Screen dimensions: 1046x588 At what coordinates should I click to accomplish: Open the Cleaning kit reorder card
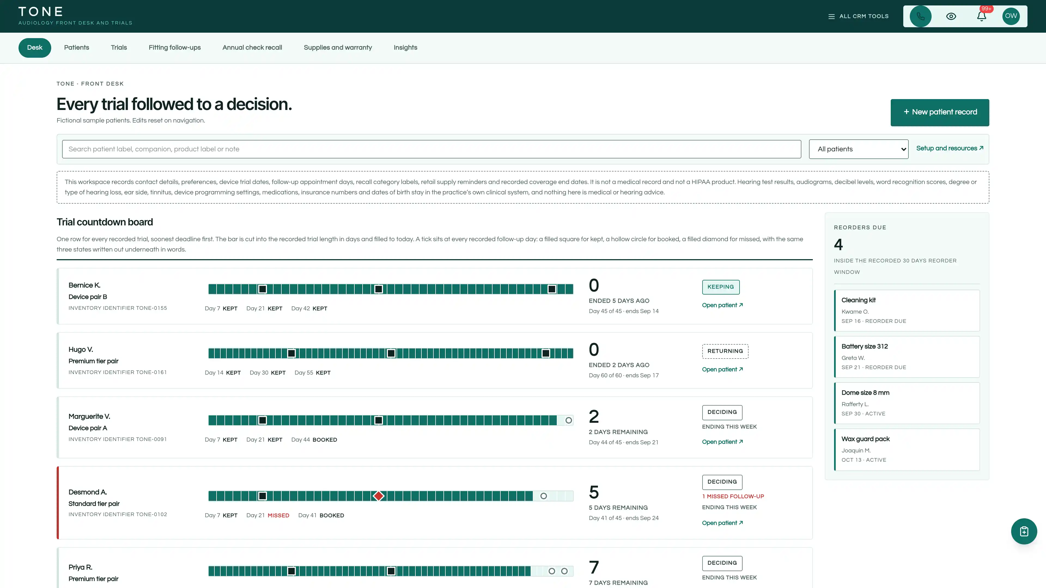coord(907,310)
